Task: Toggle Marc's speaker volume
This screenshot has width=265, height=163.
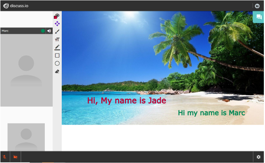Action: tap(49, 31)
